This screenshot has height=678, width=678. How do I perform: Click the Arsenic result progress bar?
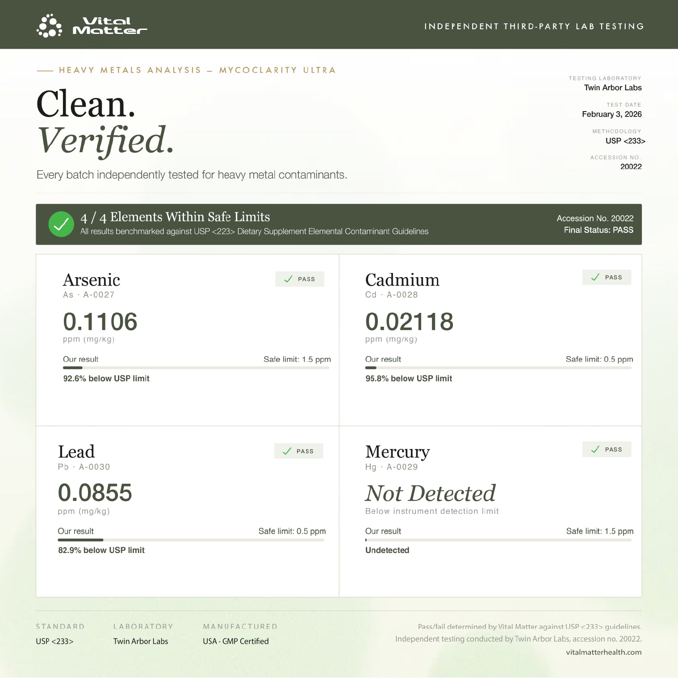pyautogui.click(x=196, y=368)
